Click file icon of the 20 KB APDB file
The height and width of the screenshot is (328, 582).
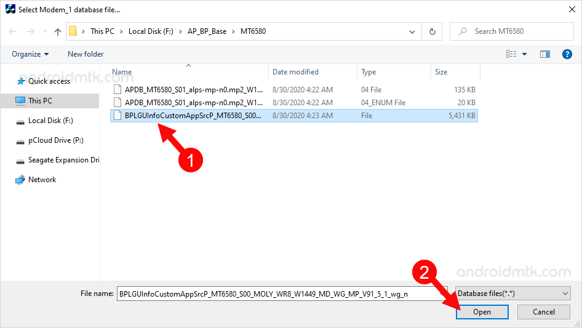tap(118, 102)
